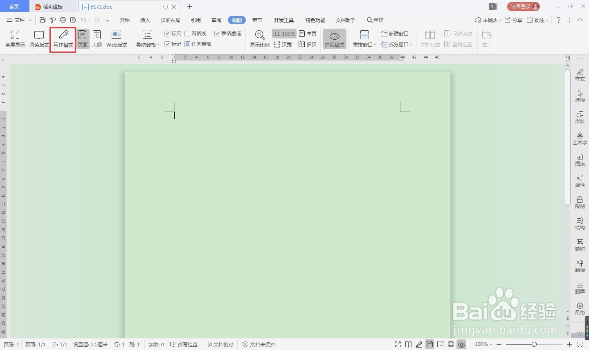The height and width of the screenshot is (350, 589).
Task: Select 写作模式 (writing mode) in the ribbon
Action: tap(63, 39)
